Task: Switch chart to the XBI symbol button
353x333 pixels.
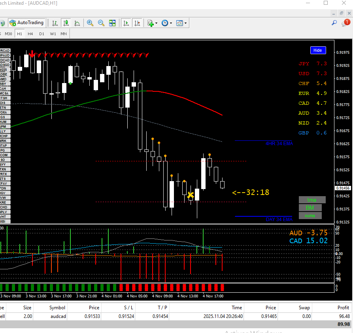Action: (x=5, y=221)
